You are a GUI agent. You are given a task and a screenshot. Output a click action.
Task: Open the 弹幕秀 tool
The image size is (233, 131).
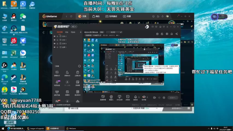coord(67,93)
